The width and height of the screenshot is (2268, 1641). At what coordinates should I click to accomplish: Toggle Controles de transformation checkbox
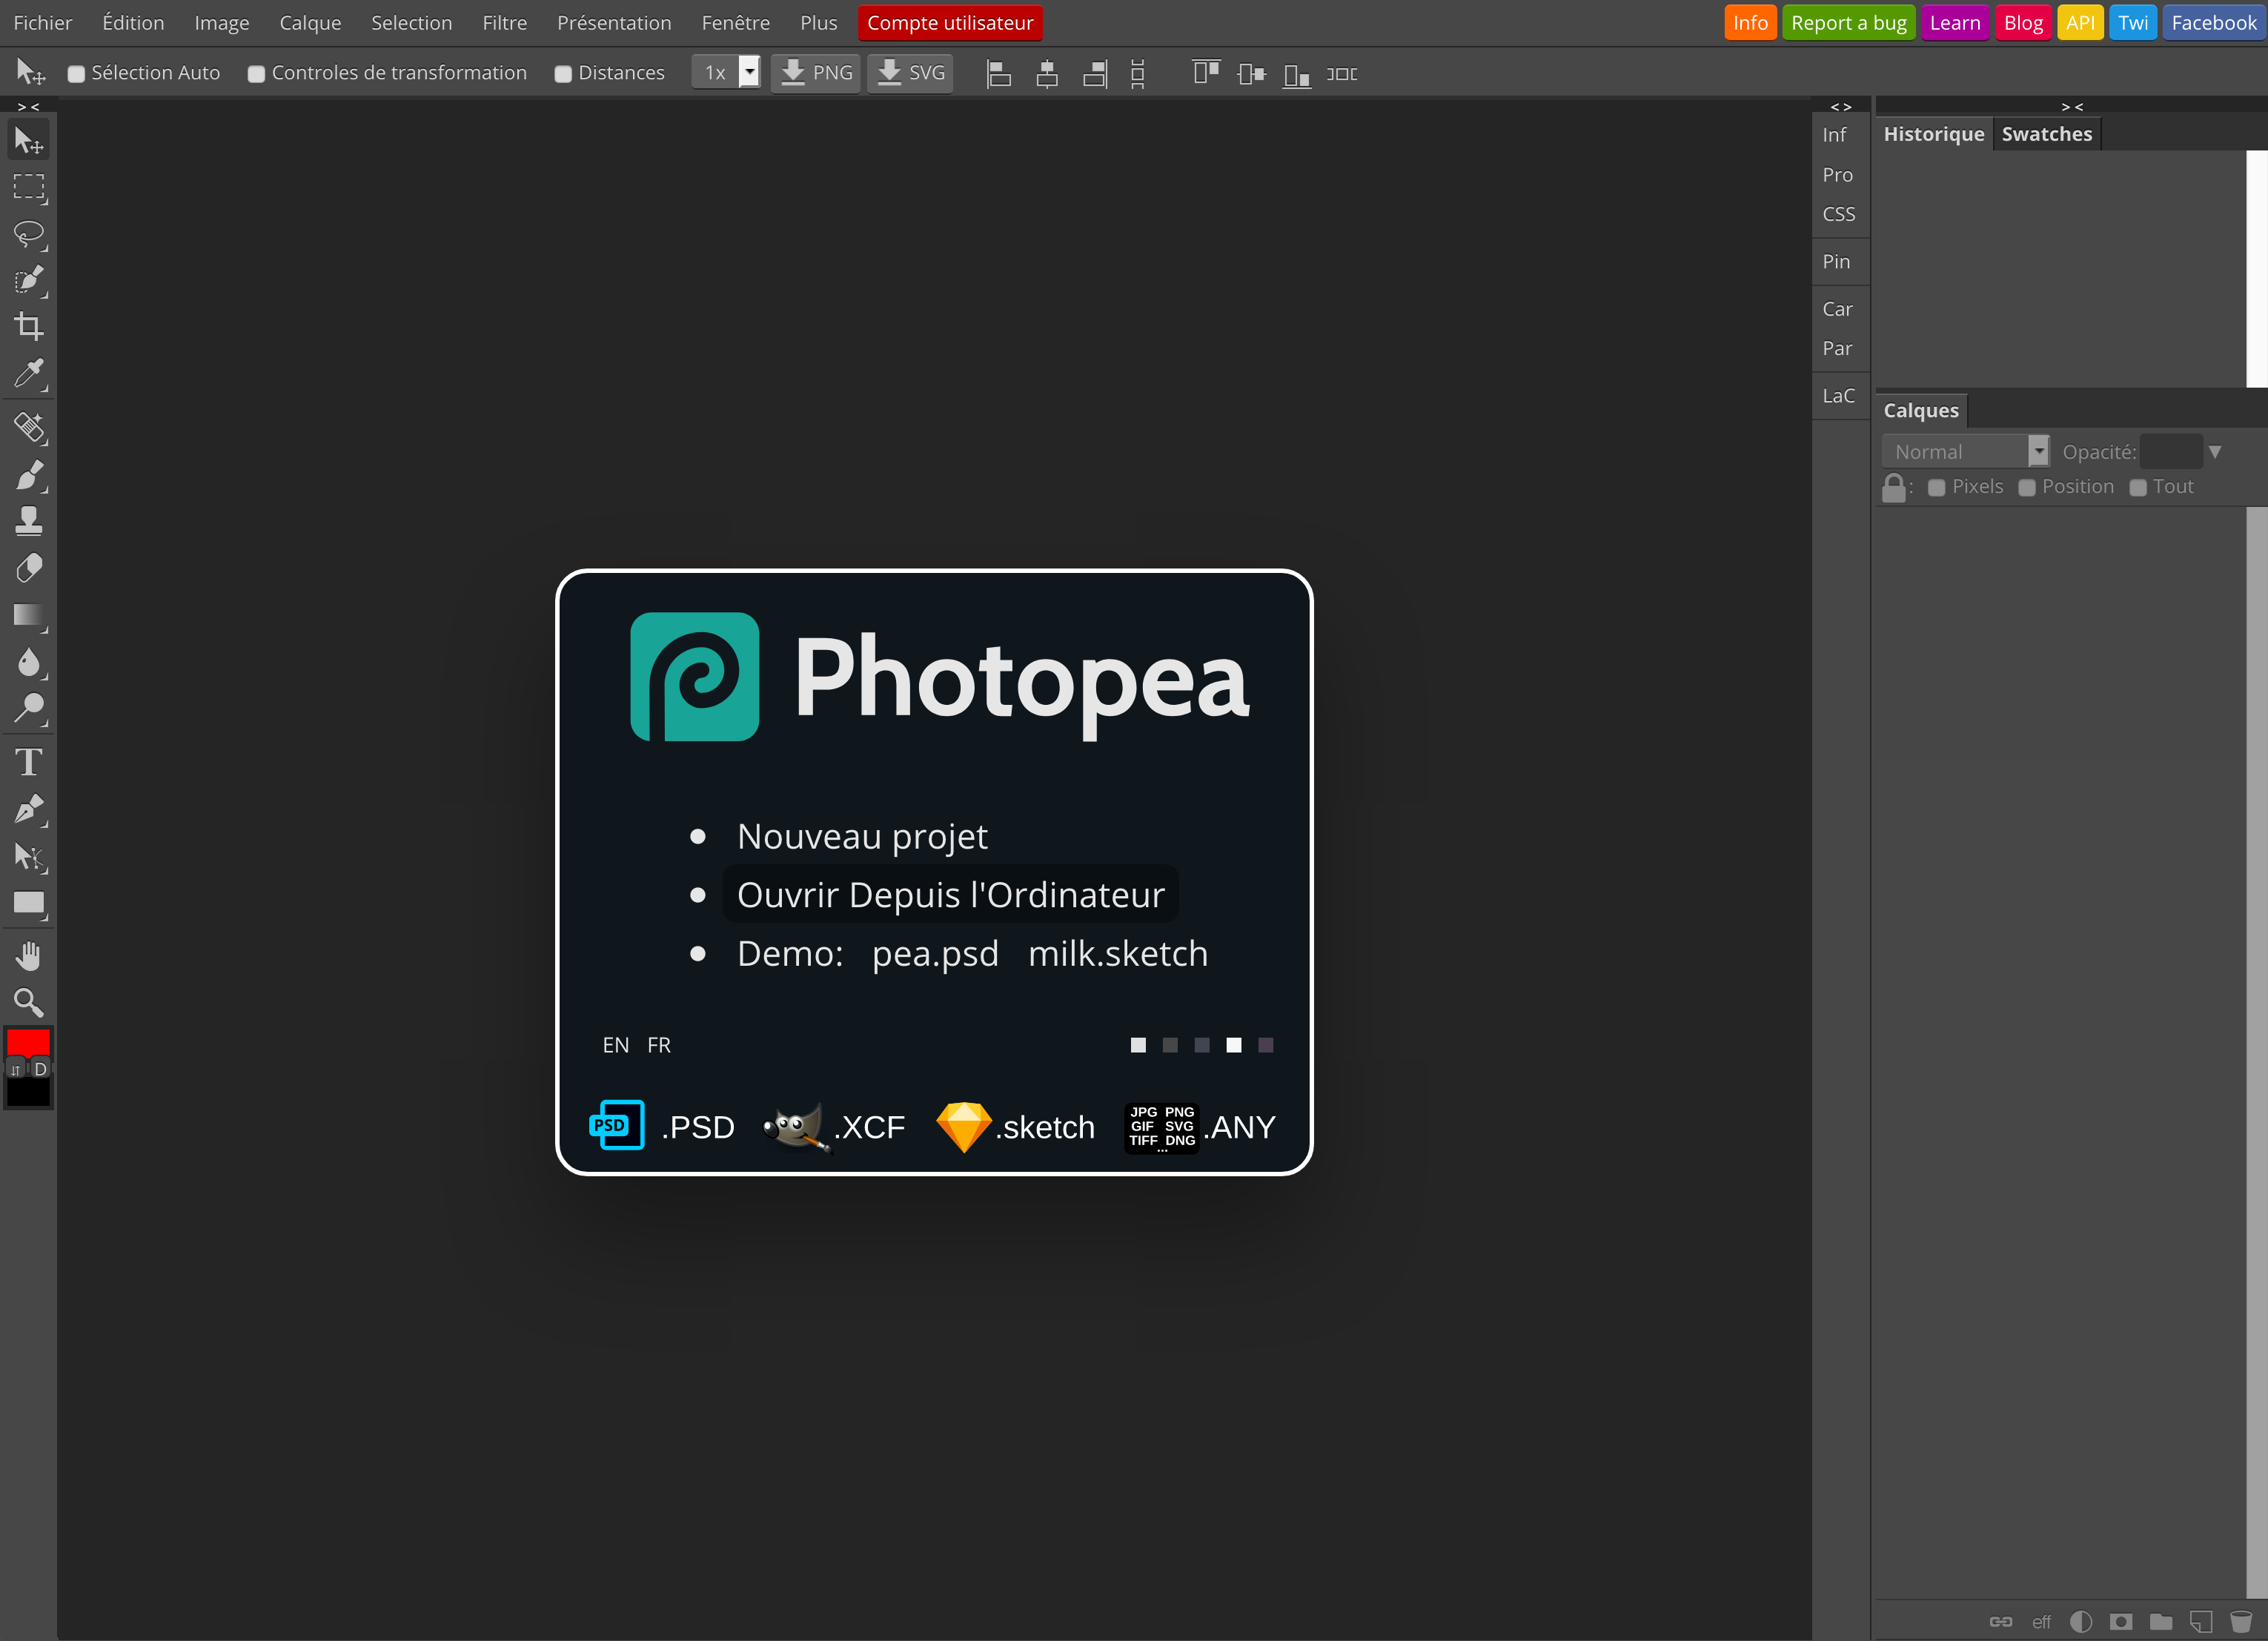pyautogui.click(x=256, y=74)
